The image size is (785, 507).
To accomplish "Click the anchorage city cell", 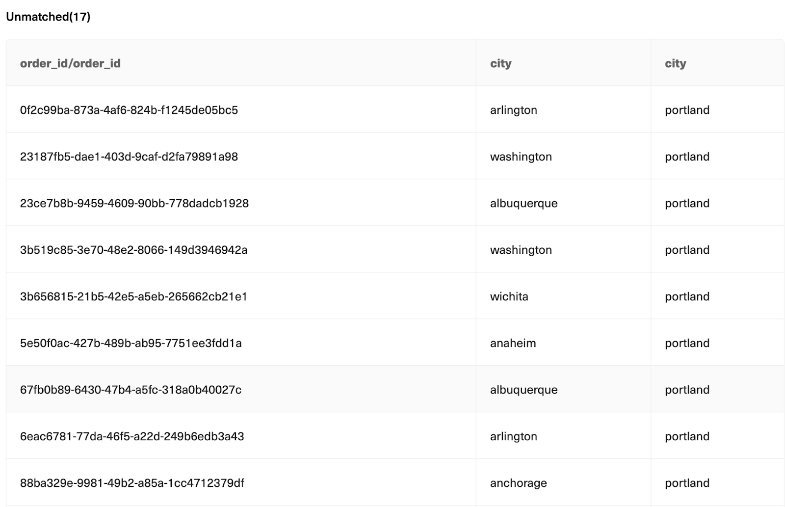I will coord(518,483).
